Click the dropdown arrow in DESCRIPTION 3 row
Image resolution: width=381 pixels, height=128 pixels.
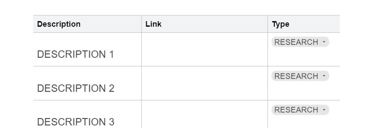coord(324,110)
